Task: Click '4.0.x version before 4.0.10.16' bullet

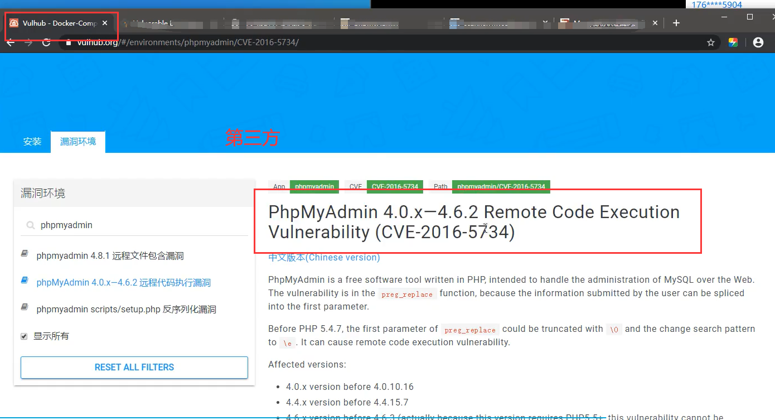Action: click(x=350, y=387)
